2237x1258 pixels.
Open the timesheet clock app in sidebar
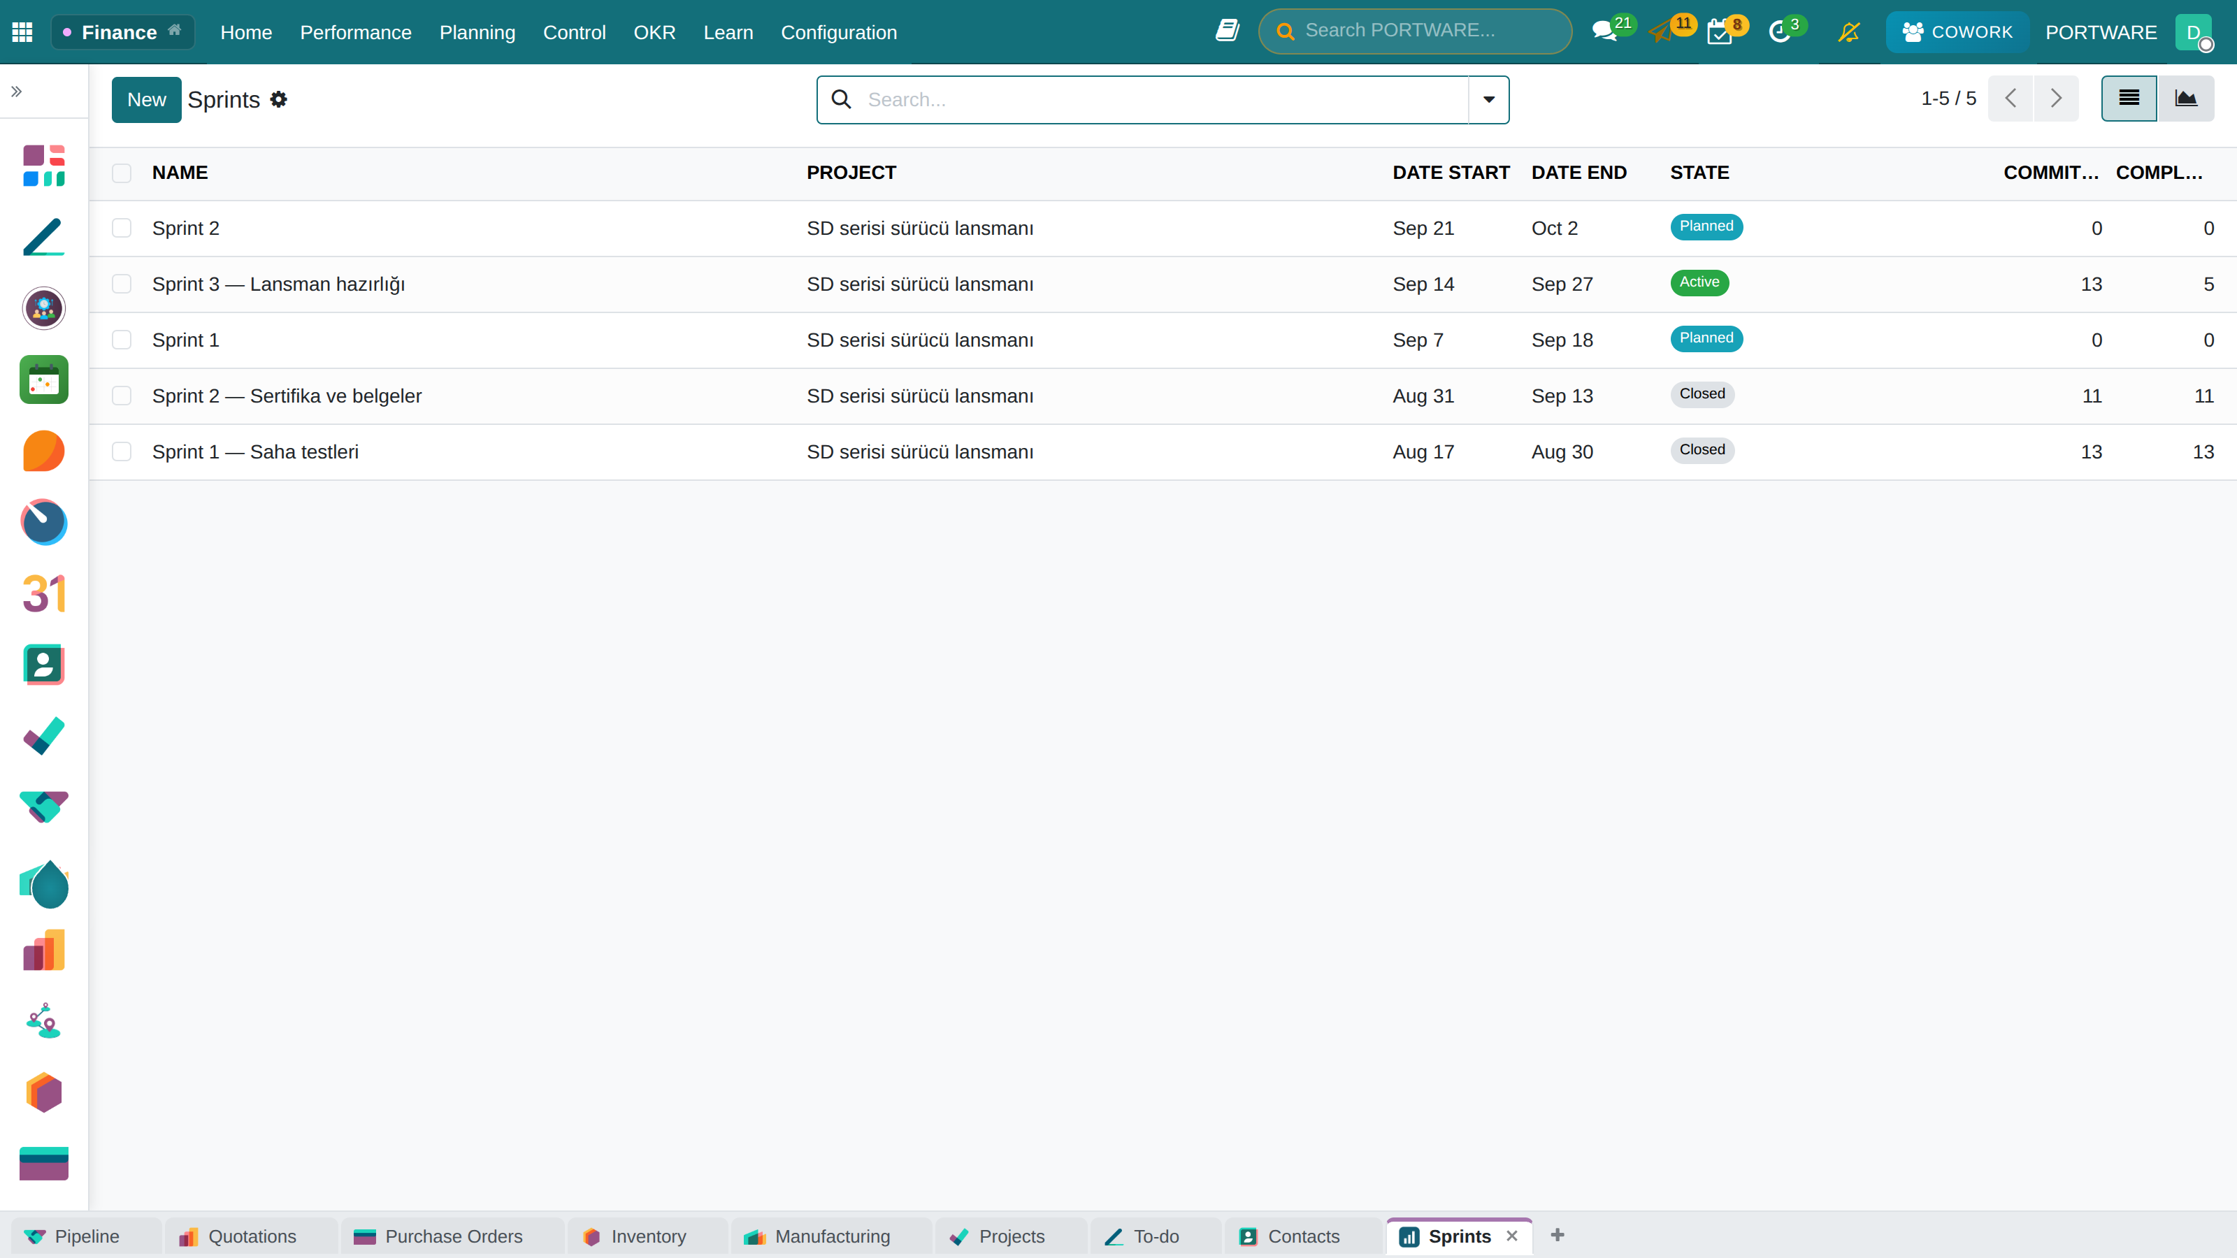pos(43,522)
